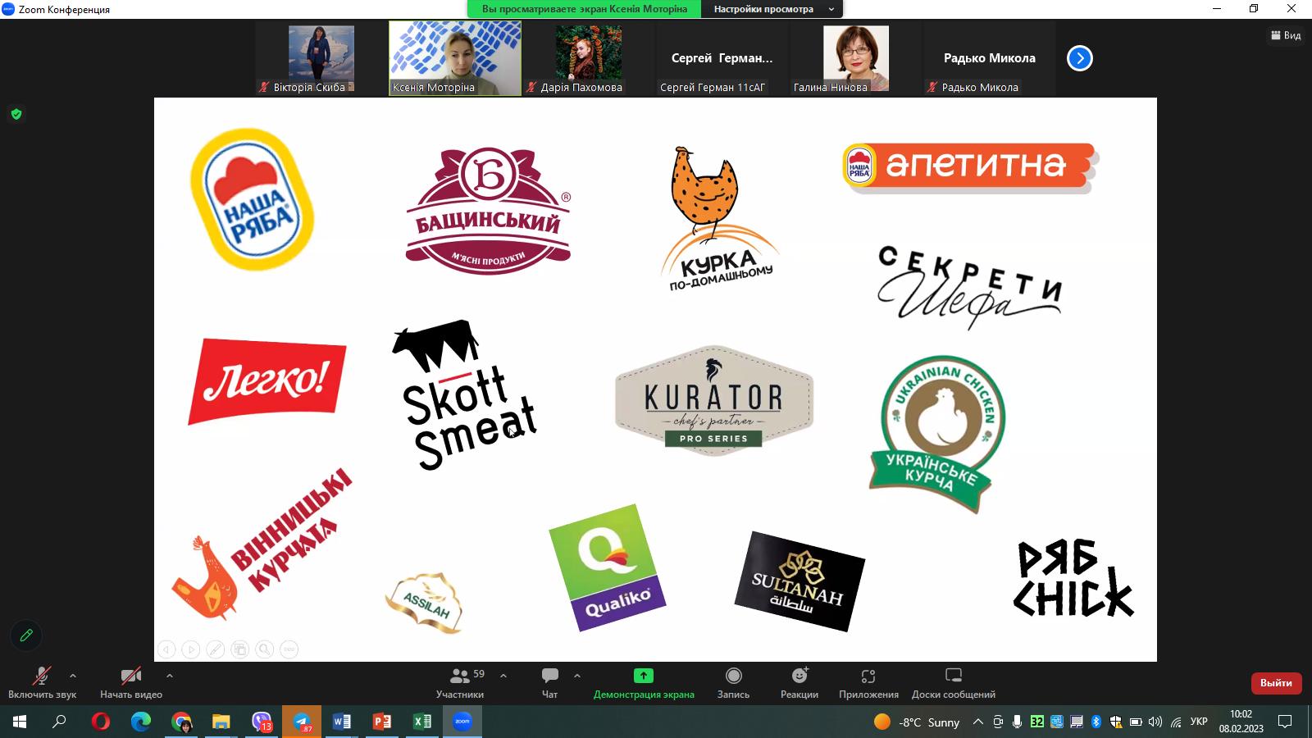Open the green annotation pencil tool
The image size is (1312, 738).
pos(26,635)
